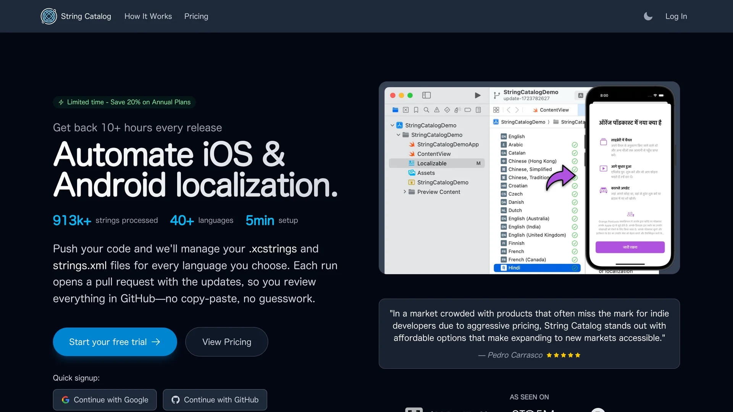Select the source control navigator icon

pyautogui.click(x=406, y=110)
